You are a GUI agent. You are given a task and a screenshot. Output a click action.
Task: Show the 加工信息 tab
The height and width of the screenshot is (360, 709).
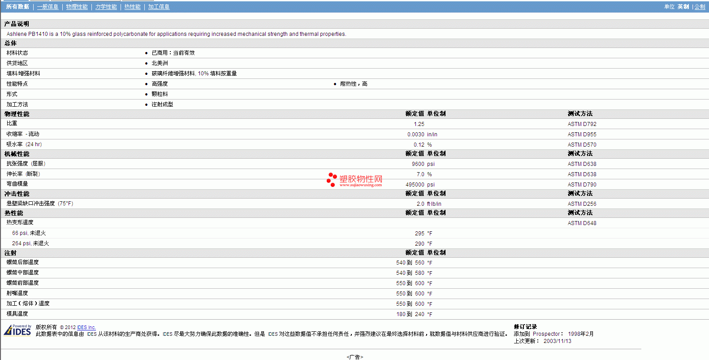(159, 7)
